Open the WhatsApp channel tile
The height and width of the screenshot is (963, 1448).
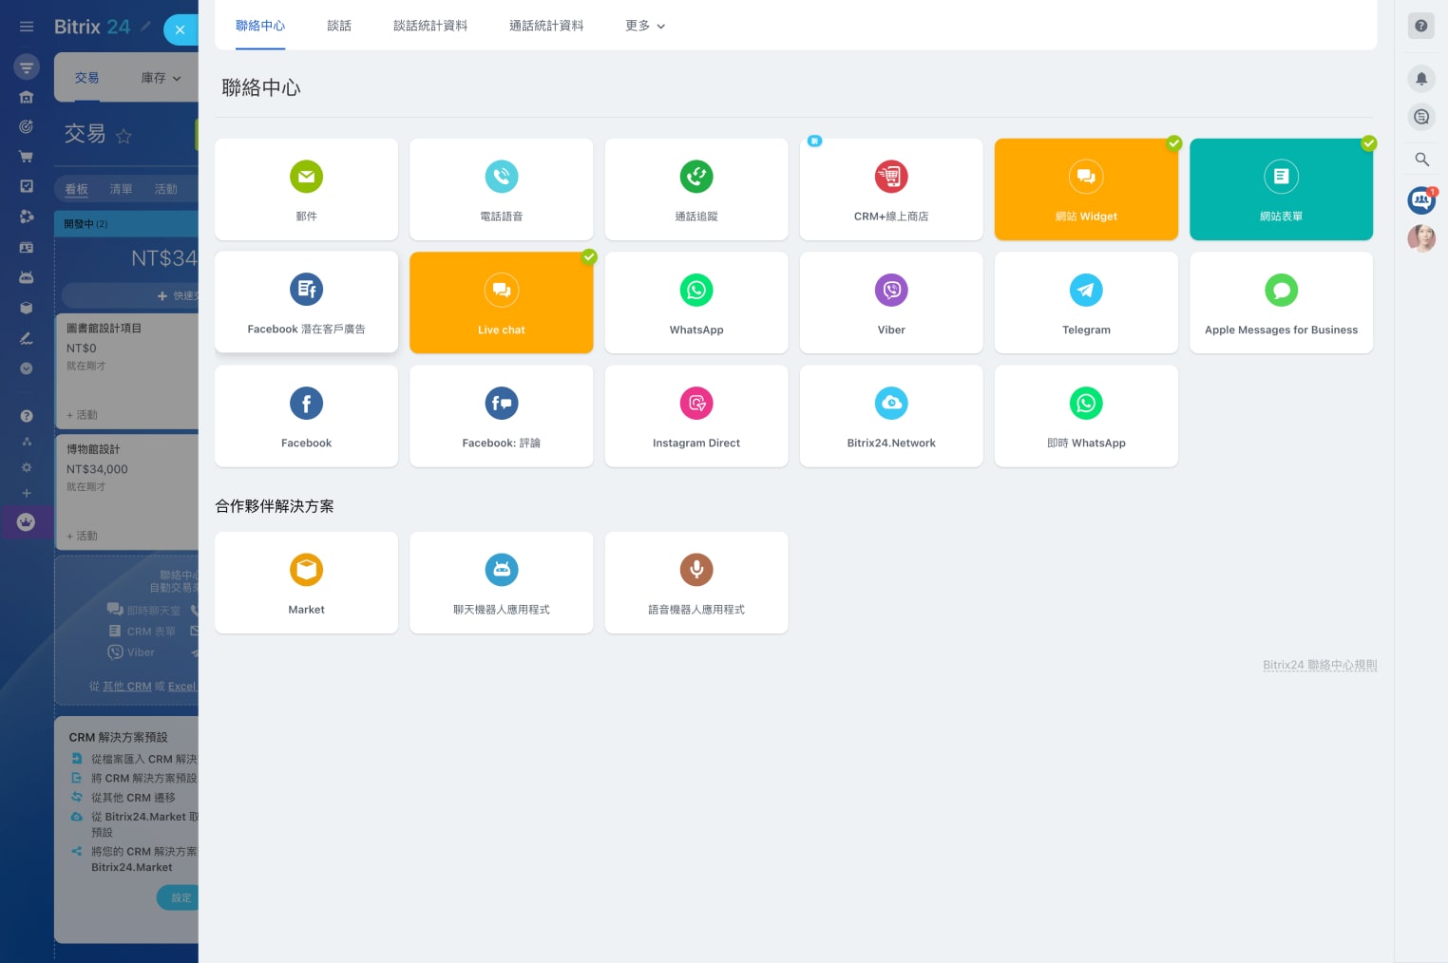tap(696, 302)
